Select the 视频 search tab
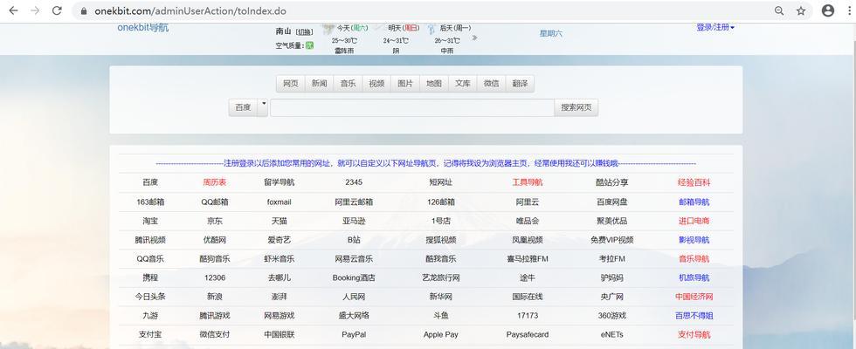This screenshot has width=856, height=349. pyautogui.click(x=376, y=84)
